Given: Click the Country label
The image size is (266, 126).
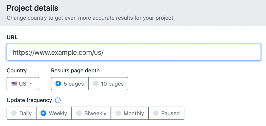Looking at the screenshot, I should pyautogui.click(x=17, y=71).
